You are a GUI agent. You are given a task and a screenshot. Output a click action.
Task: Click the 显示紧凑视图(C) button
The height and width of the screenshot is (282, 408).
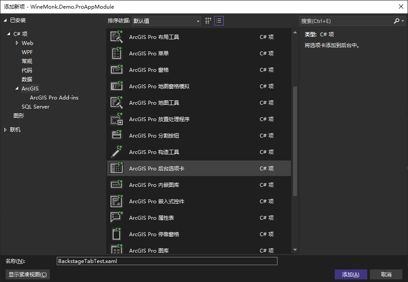click(28, 275)
